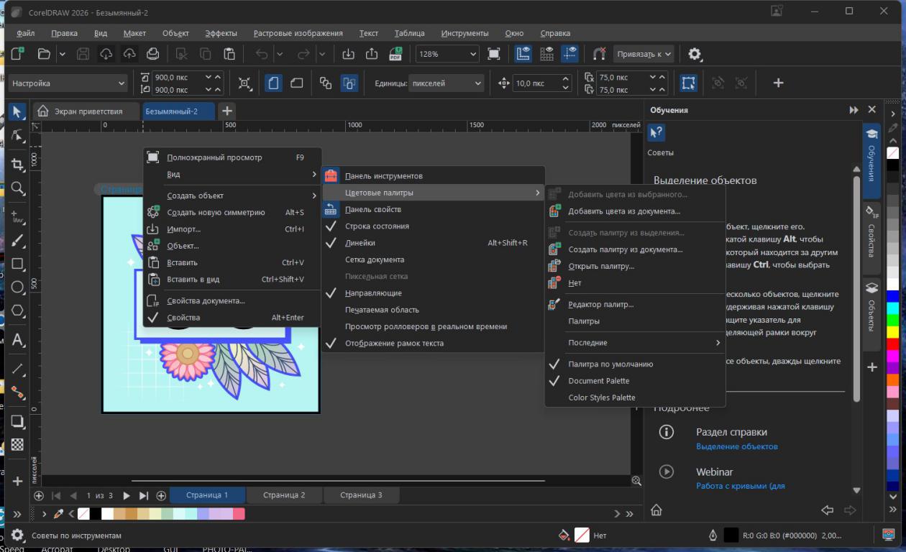Select the Zoom tool magnifier
Image resolution: width=906 pixels, height=552 pixels.
pyautogui.click(x=18, y=188)
